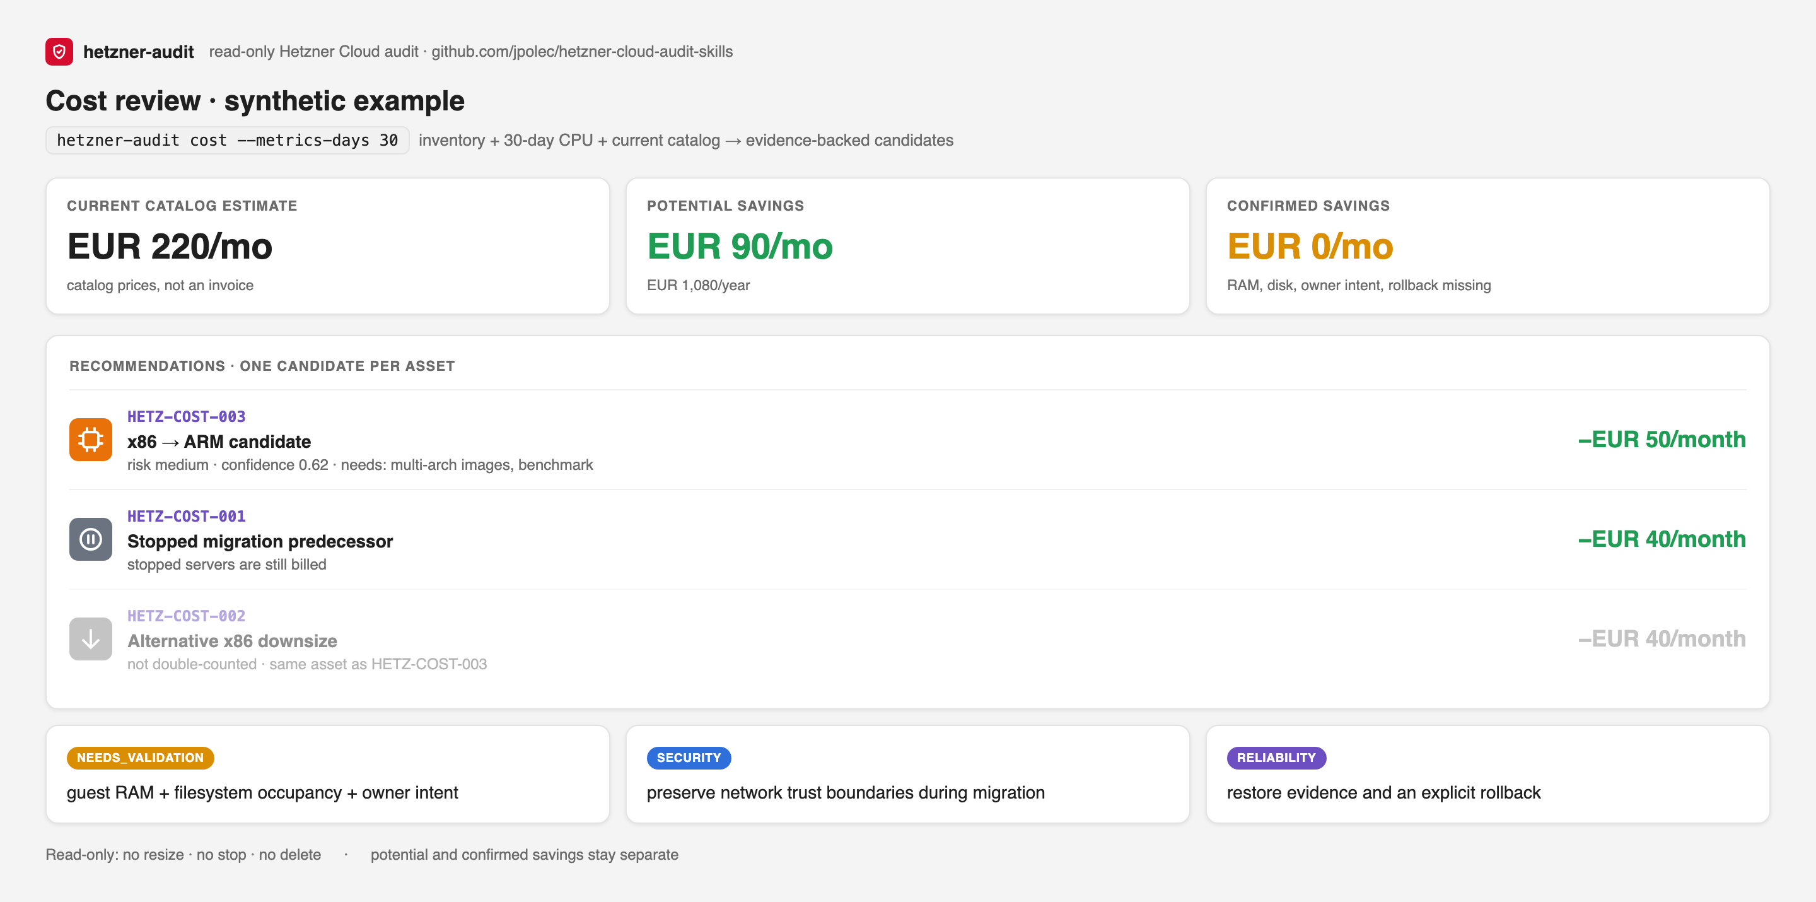Open the HETZ-COST-002 identifier link
The height and width of the screenshot is (902, 1816).
coord(186,616)
